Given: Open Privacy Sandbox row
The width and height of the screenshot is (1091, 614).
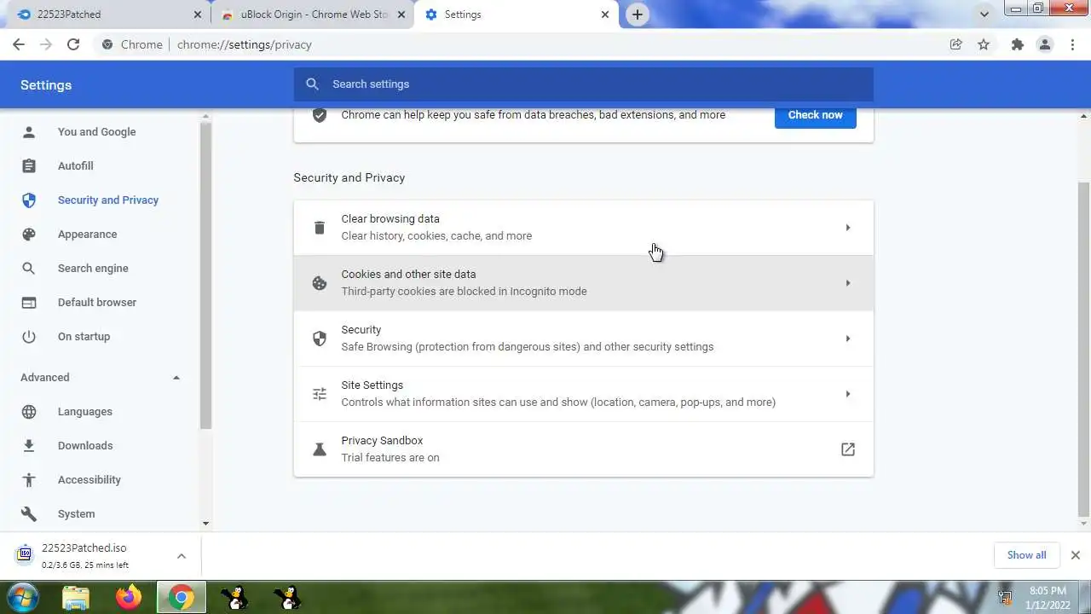Looking at the screenshot, I should point(584,449).
